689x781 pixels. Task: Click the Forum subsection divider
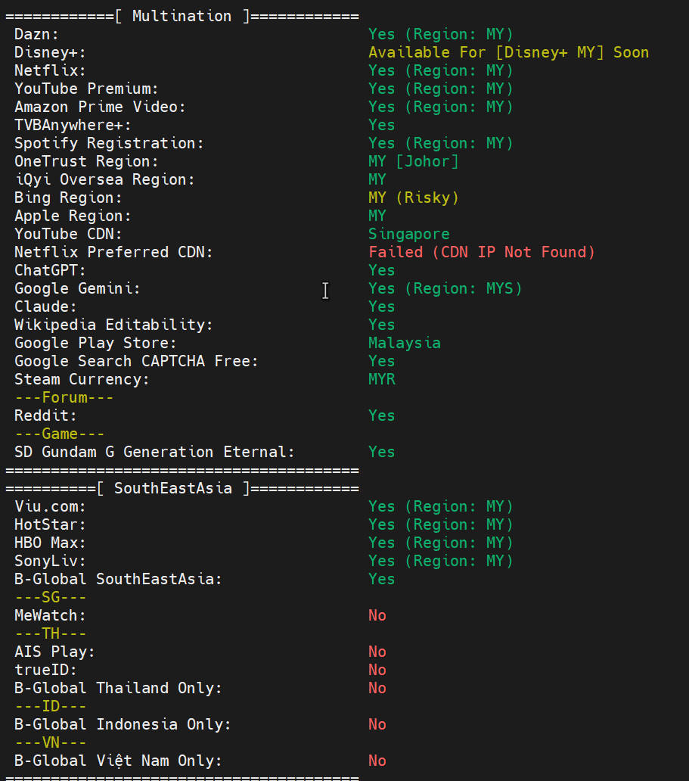tap(64, 397)
